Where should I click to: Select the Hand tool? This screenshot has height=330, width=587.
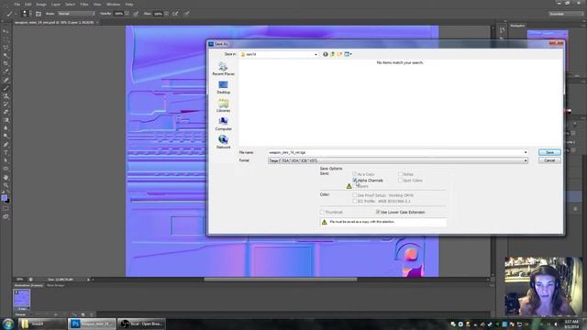point(6,177)
